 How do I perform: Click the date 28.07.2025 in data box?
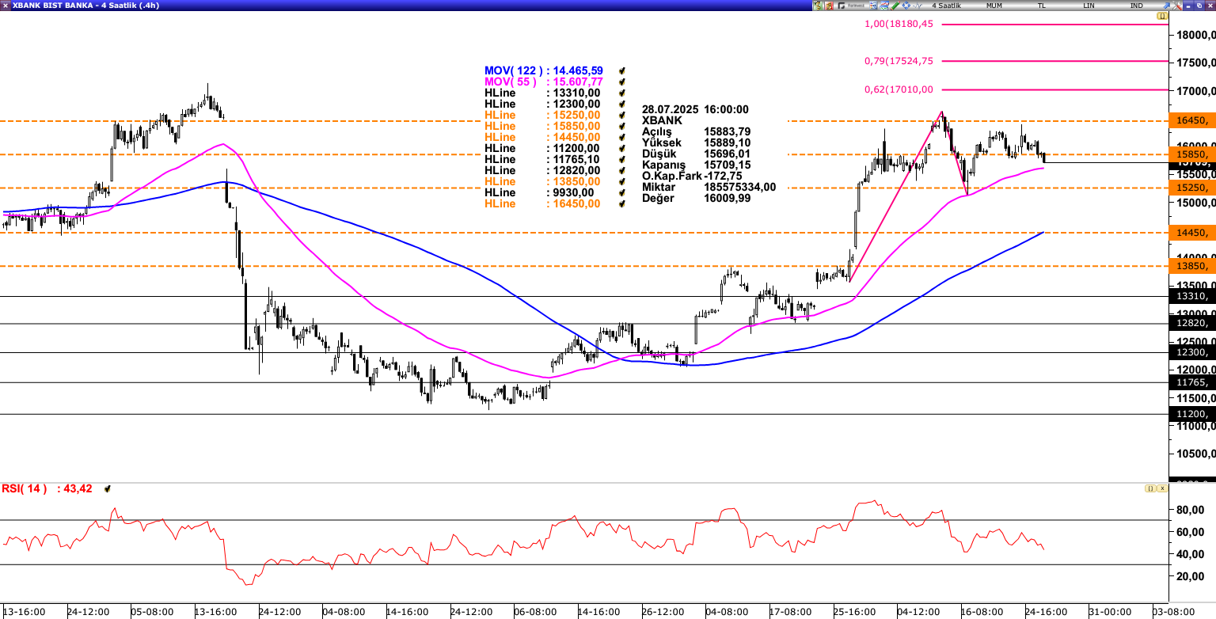pos(671,109)
